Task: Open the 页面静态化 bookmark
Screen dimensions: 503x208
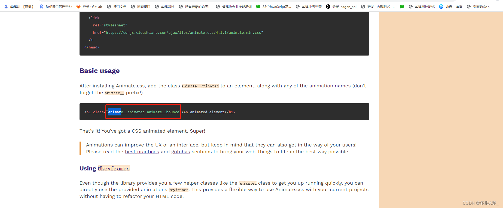Action: point(478,7)
